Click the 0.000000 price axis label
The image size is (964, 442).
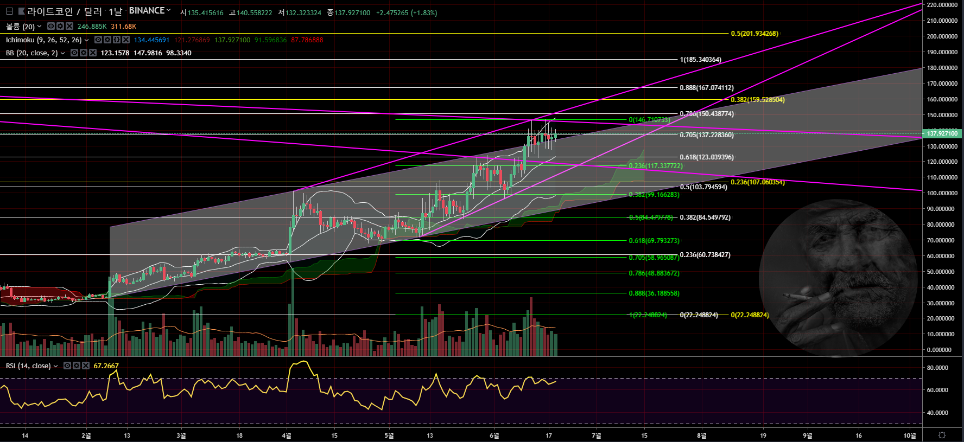(939, 350)
